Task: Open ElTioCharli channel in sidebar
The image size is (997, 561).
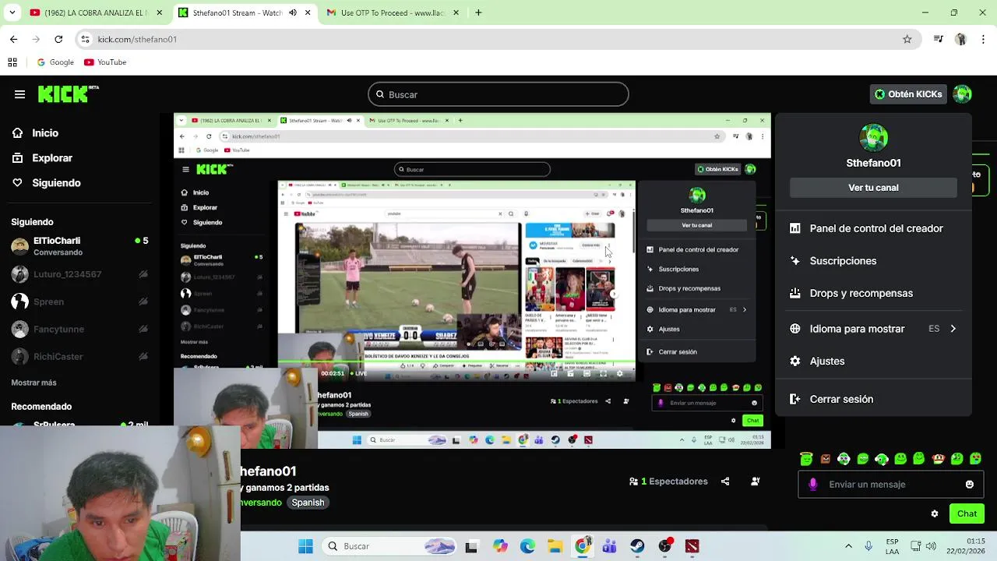Action: [x=79, y=246]
